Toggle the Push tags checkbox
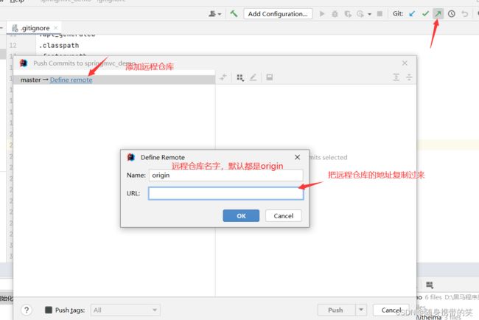Image resolution: width=479 pixels, height=320 pixels. pyautogui.click(x=48, y=310)
